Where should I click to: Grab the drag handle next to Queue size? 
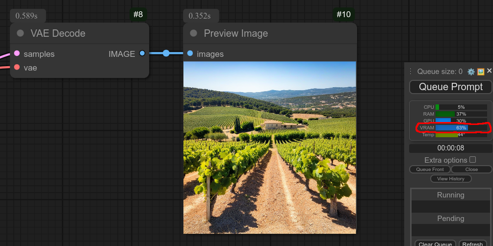click(x=411, y=72)
